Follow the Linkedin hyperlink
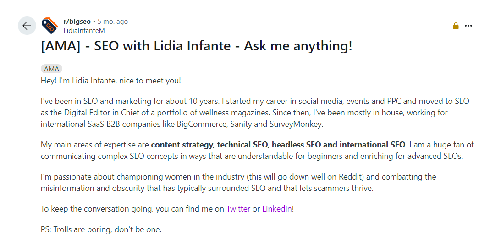Screen dimensions: 479x234 click(x=277, y=209)
